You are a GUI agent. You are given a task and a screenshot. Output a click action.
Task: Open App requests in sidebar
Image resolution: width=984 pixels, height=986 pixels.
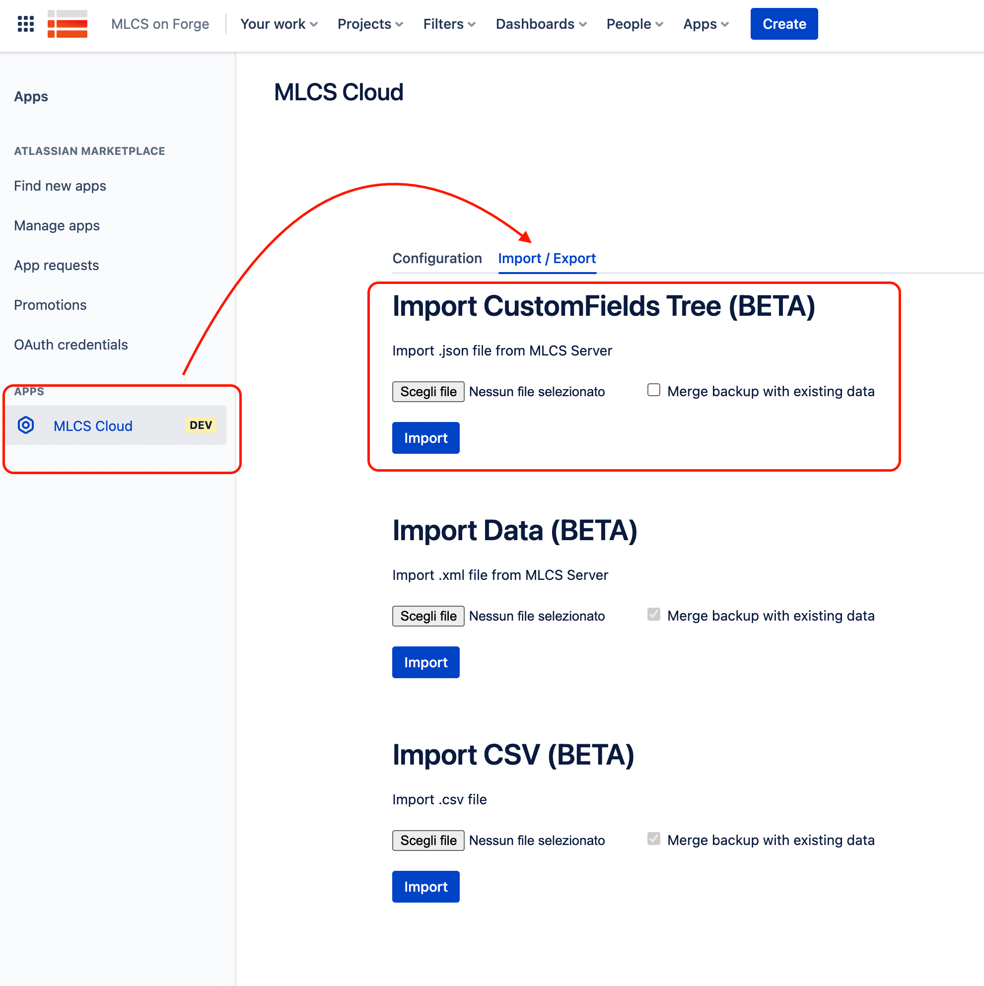(56, 266)
